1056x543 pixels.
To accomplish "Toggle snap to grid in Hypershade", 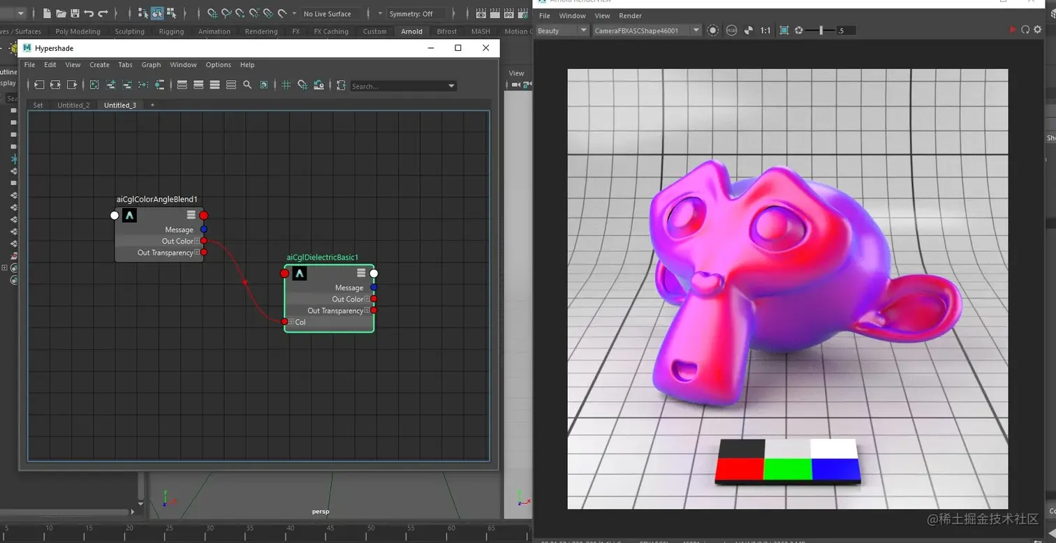I will pyautogui.click(x=302, y=85).
